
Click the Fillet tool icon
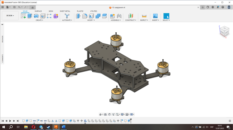[85, 16]
